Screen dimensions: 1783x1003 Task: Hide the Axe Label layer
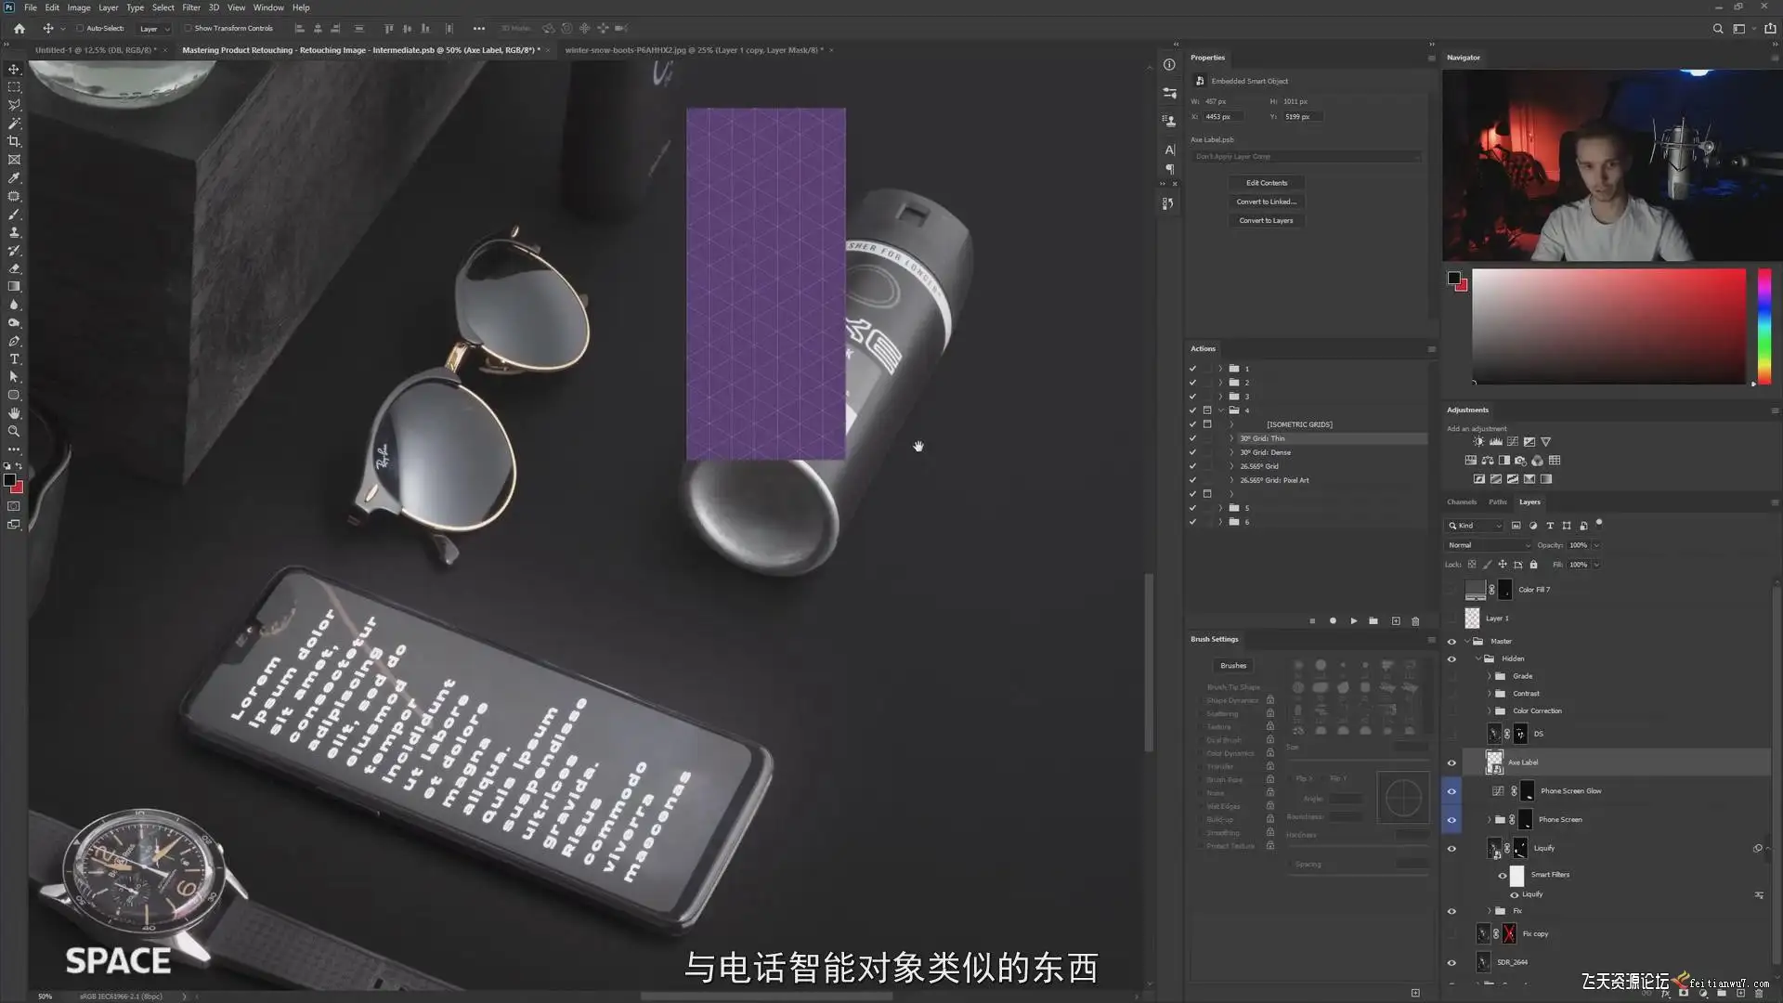click(1451, 762)
